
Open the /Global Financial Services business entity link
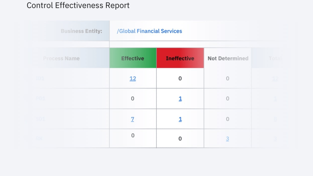(149, 31)
